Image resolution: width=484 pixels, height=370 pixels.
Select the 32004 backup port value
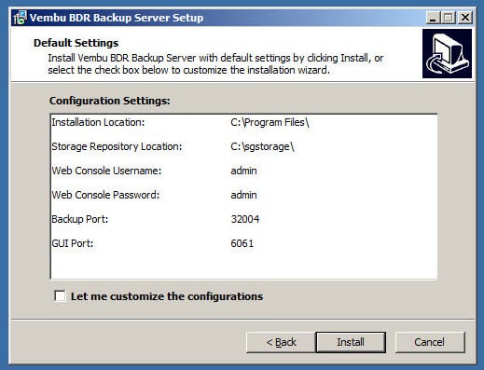tap(245, 219)
